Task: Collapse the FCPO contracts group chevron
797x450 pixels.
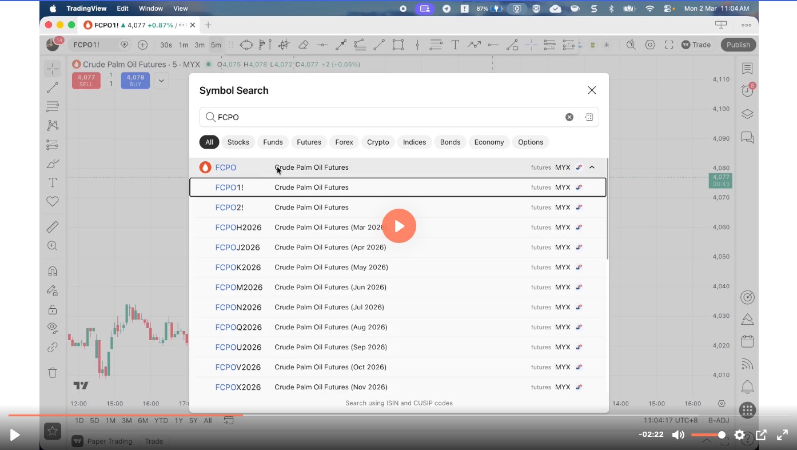Action: tap(592, 168)
